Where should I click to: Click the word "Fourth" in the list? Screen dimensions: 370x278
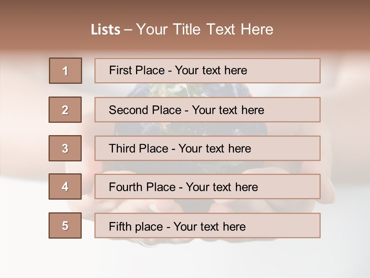coord(126,187)
